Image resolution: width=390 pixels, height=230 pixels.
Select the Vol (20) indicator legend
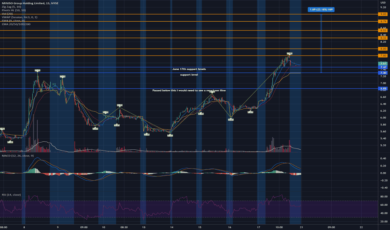[x=7, y=14]
